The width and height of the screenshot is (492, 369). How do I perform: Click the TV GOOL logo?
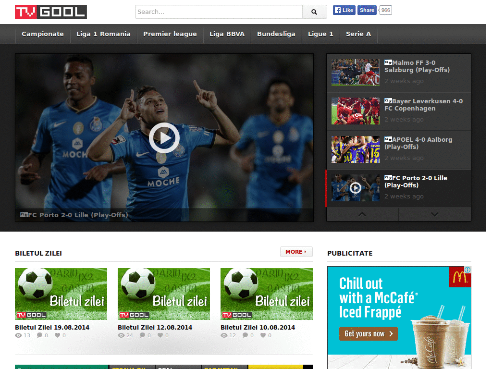tap(51, 12)
